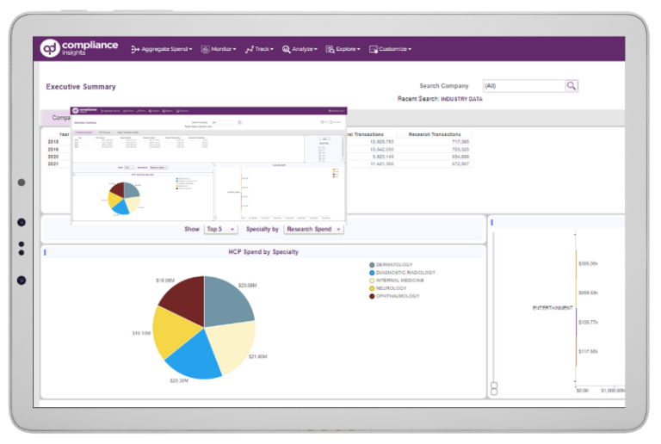Viewport: 661px width, 444px height.
Task: Select the blue Diagnostic Radiology pie slice
Action: (196, 358)
